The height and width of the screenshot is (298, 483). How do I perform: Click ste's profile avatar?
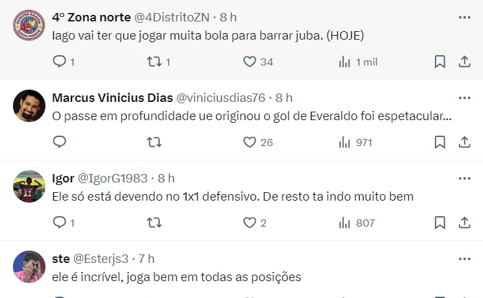click(29, 267)
